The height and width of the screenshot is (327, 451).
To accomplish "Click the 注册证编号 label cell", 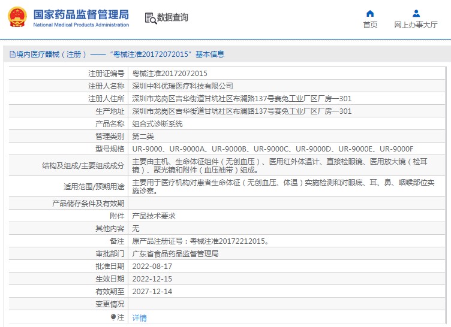I will point(68,74).
